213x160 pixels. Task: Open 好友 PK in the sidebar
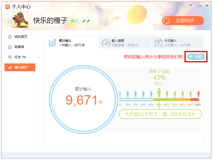point(20,57)
